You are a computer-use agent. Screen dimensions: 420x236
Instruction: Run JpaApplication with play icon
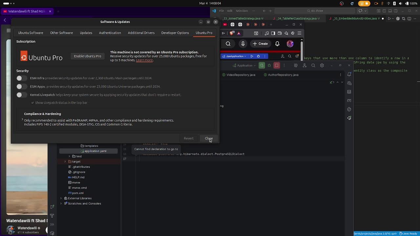point(252,56)
